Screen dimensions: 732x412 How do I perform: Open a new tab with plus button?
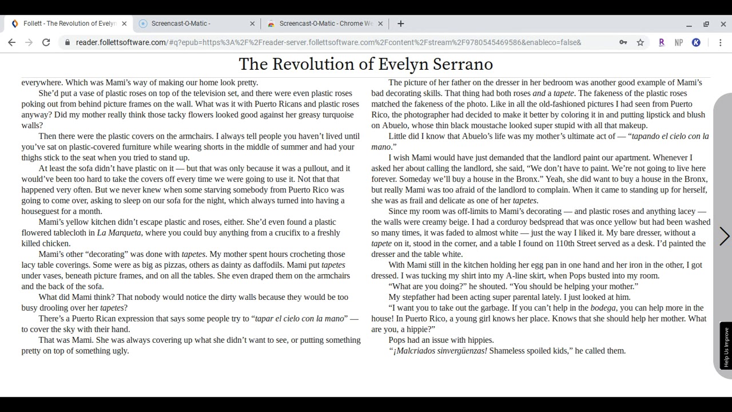pos(401,23)
